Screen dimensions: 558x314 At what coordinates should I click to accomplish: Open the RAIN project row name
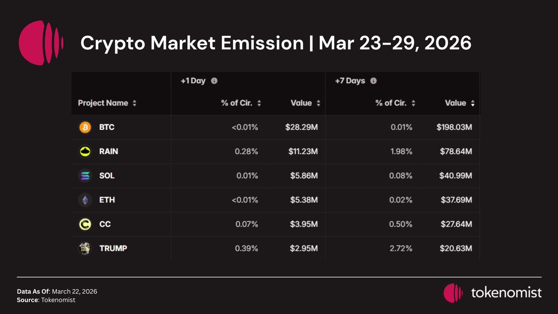point(109,152)
